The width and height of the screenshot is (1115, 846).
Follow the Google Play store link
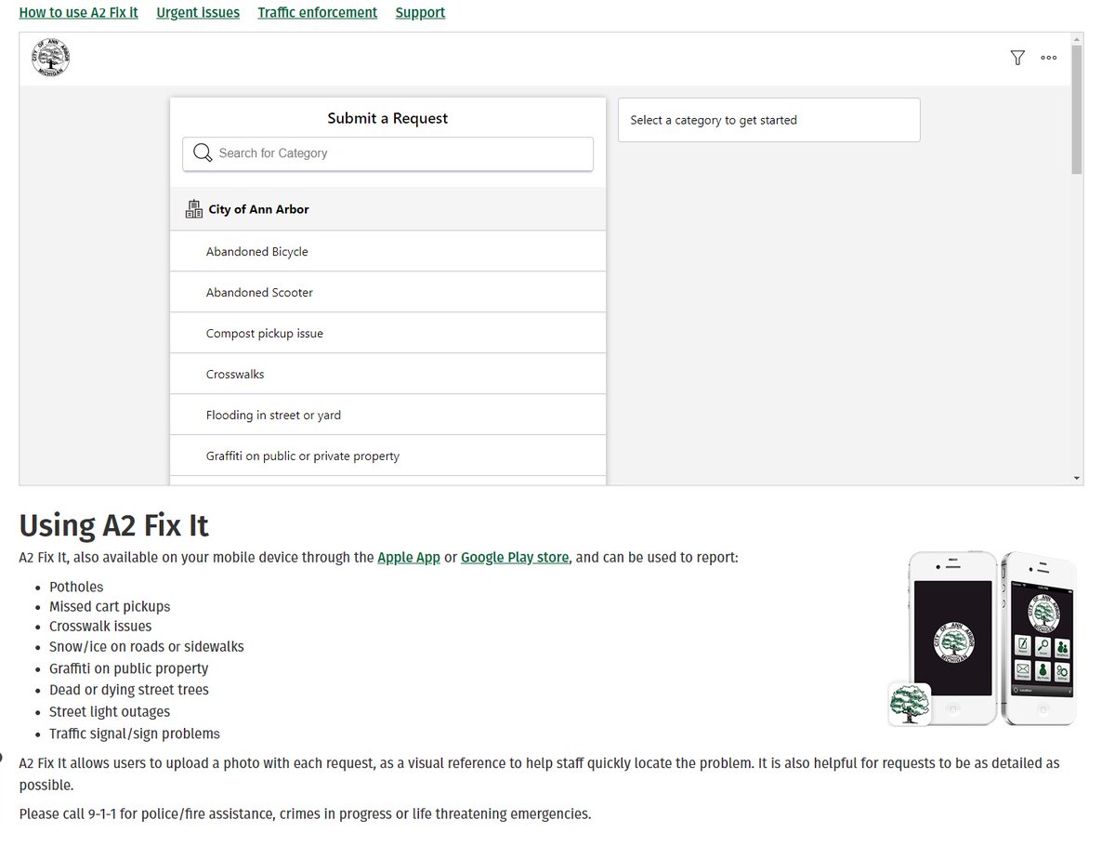tap(515, 558)
